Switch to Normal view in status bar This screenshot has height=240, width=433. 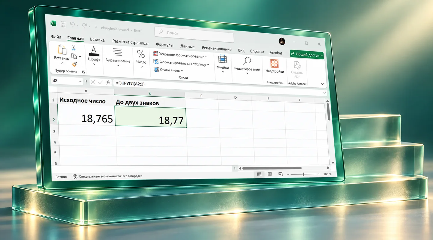coord(259,174)
